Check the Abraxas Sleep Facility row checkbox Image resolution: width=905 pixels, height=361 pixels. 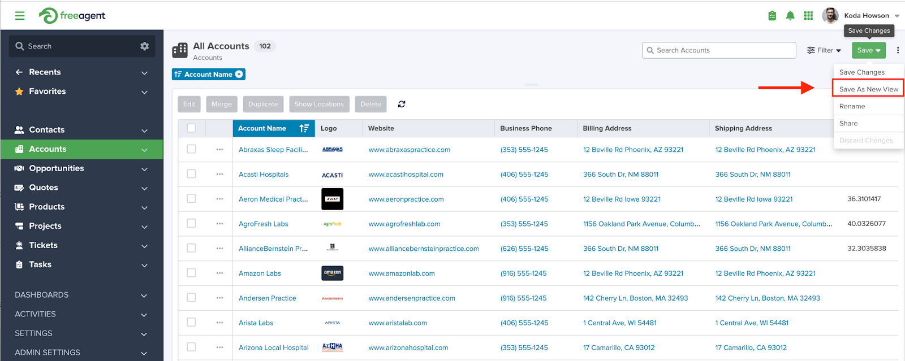coord(191,149)
